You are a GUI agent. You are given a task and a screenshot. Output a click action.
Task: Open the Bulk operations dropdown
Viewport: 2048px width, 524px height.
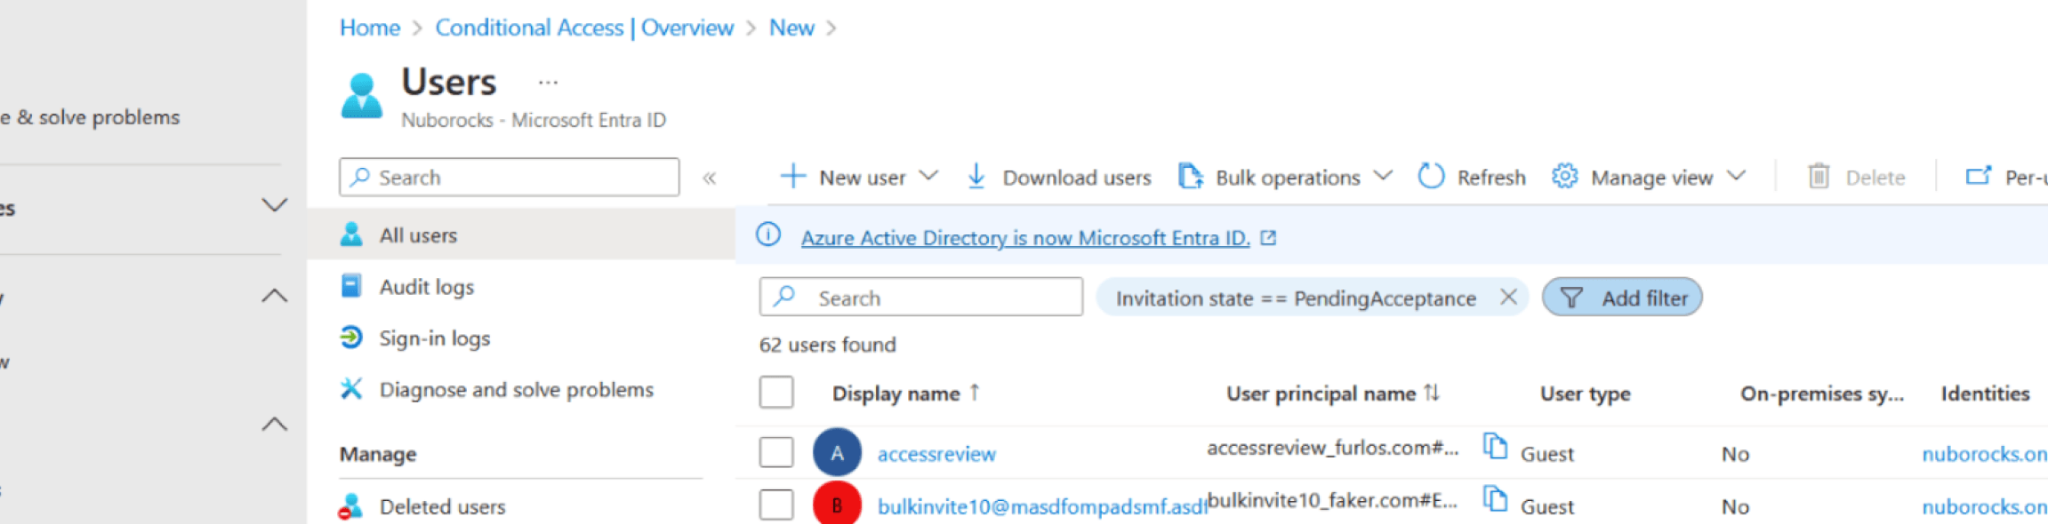(x=1382, y=176)
